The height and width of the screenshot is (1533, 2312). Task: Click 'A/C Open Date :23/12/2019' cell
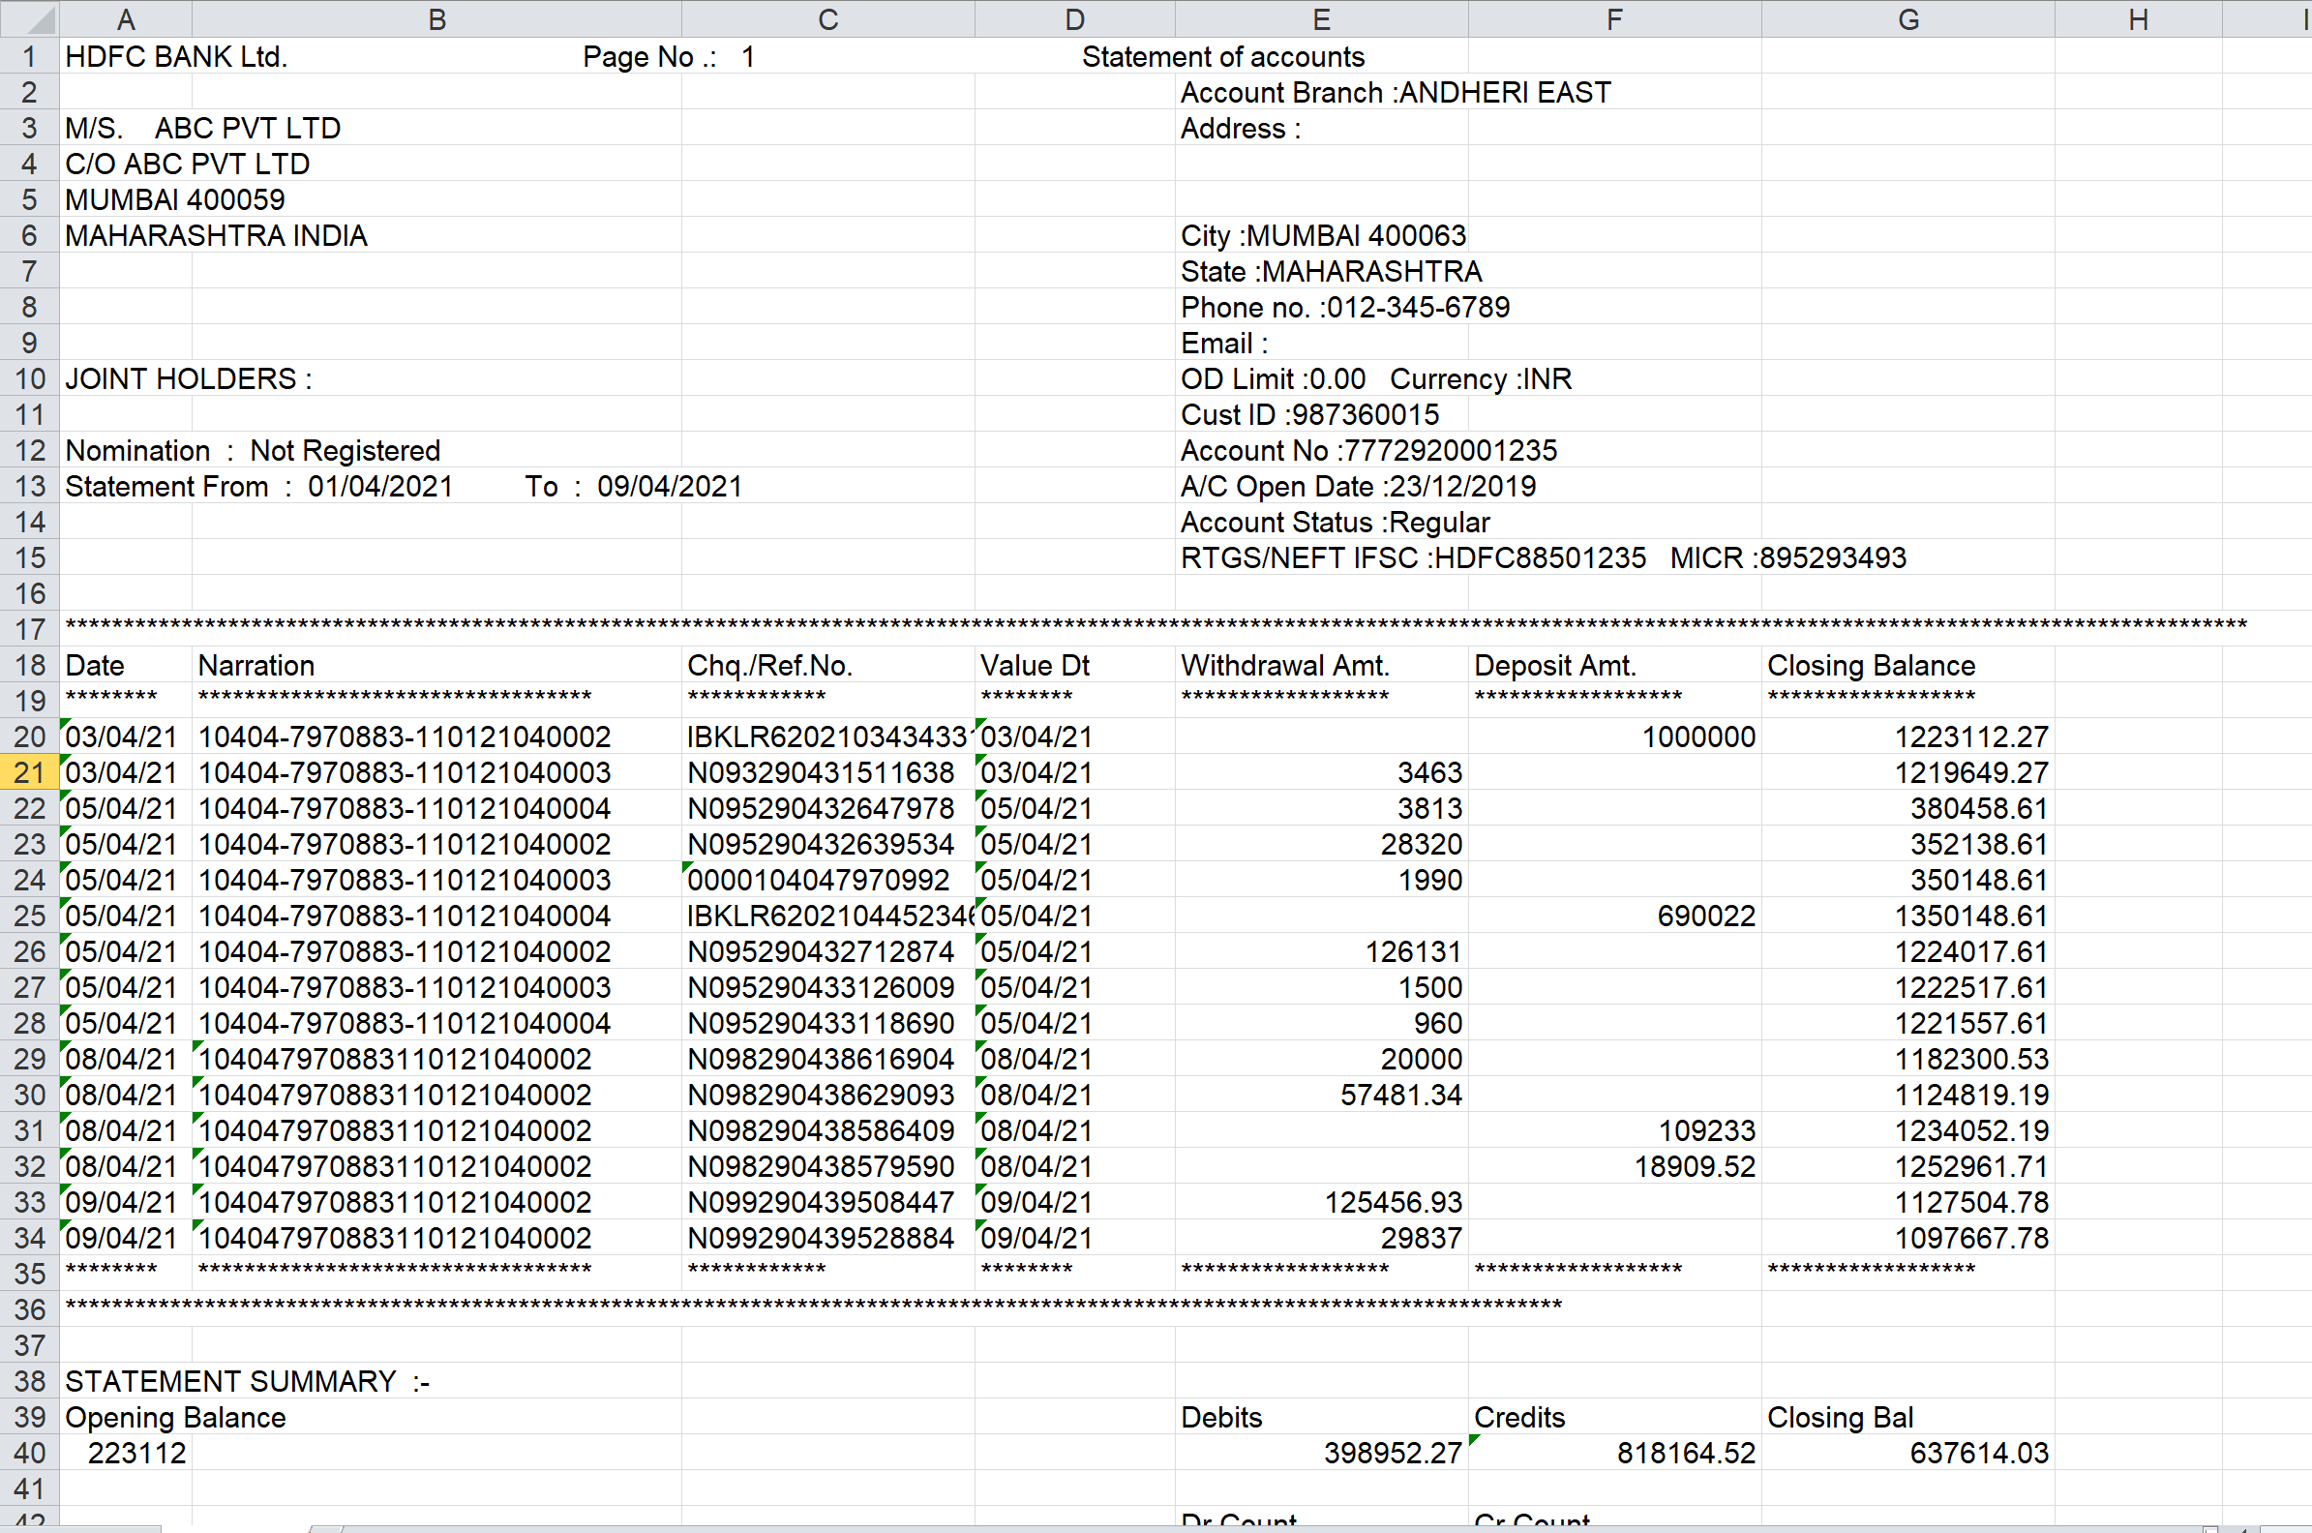pyautogui.click(x=1358, y=486)
